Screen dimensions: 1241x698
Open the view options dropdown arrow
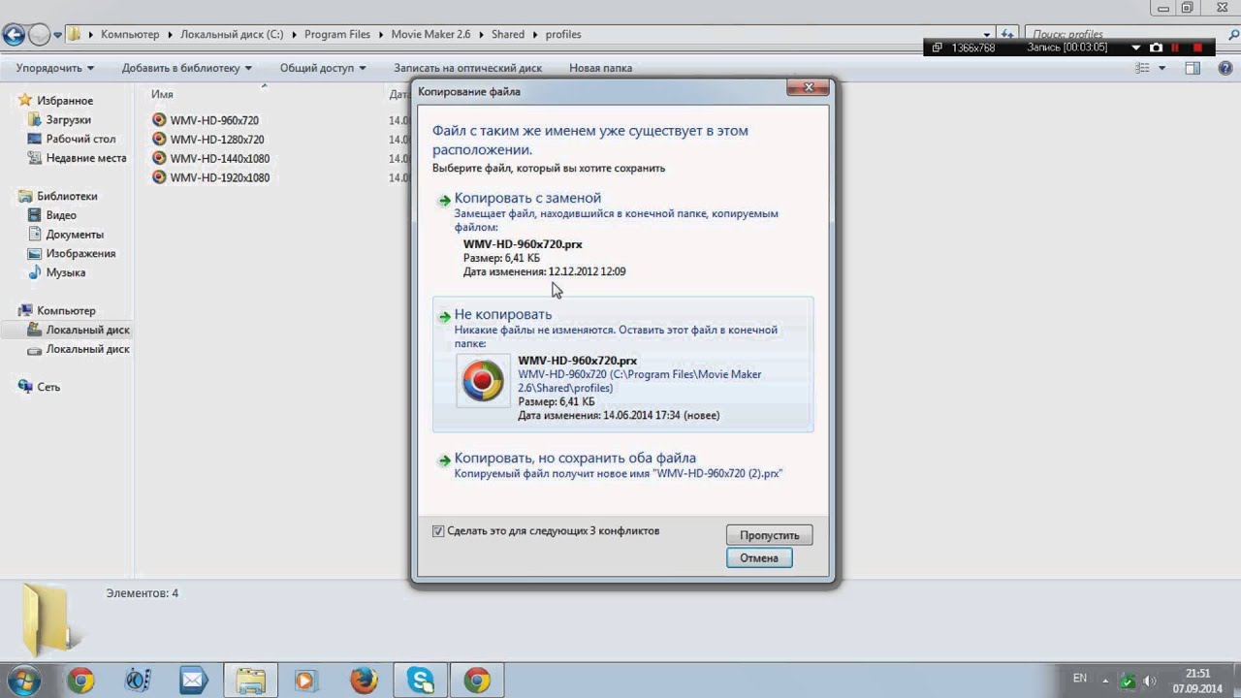tap(1161, 68)
